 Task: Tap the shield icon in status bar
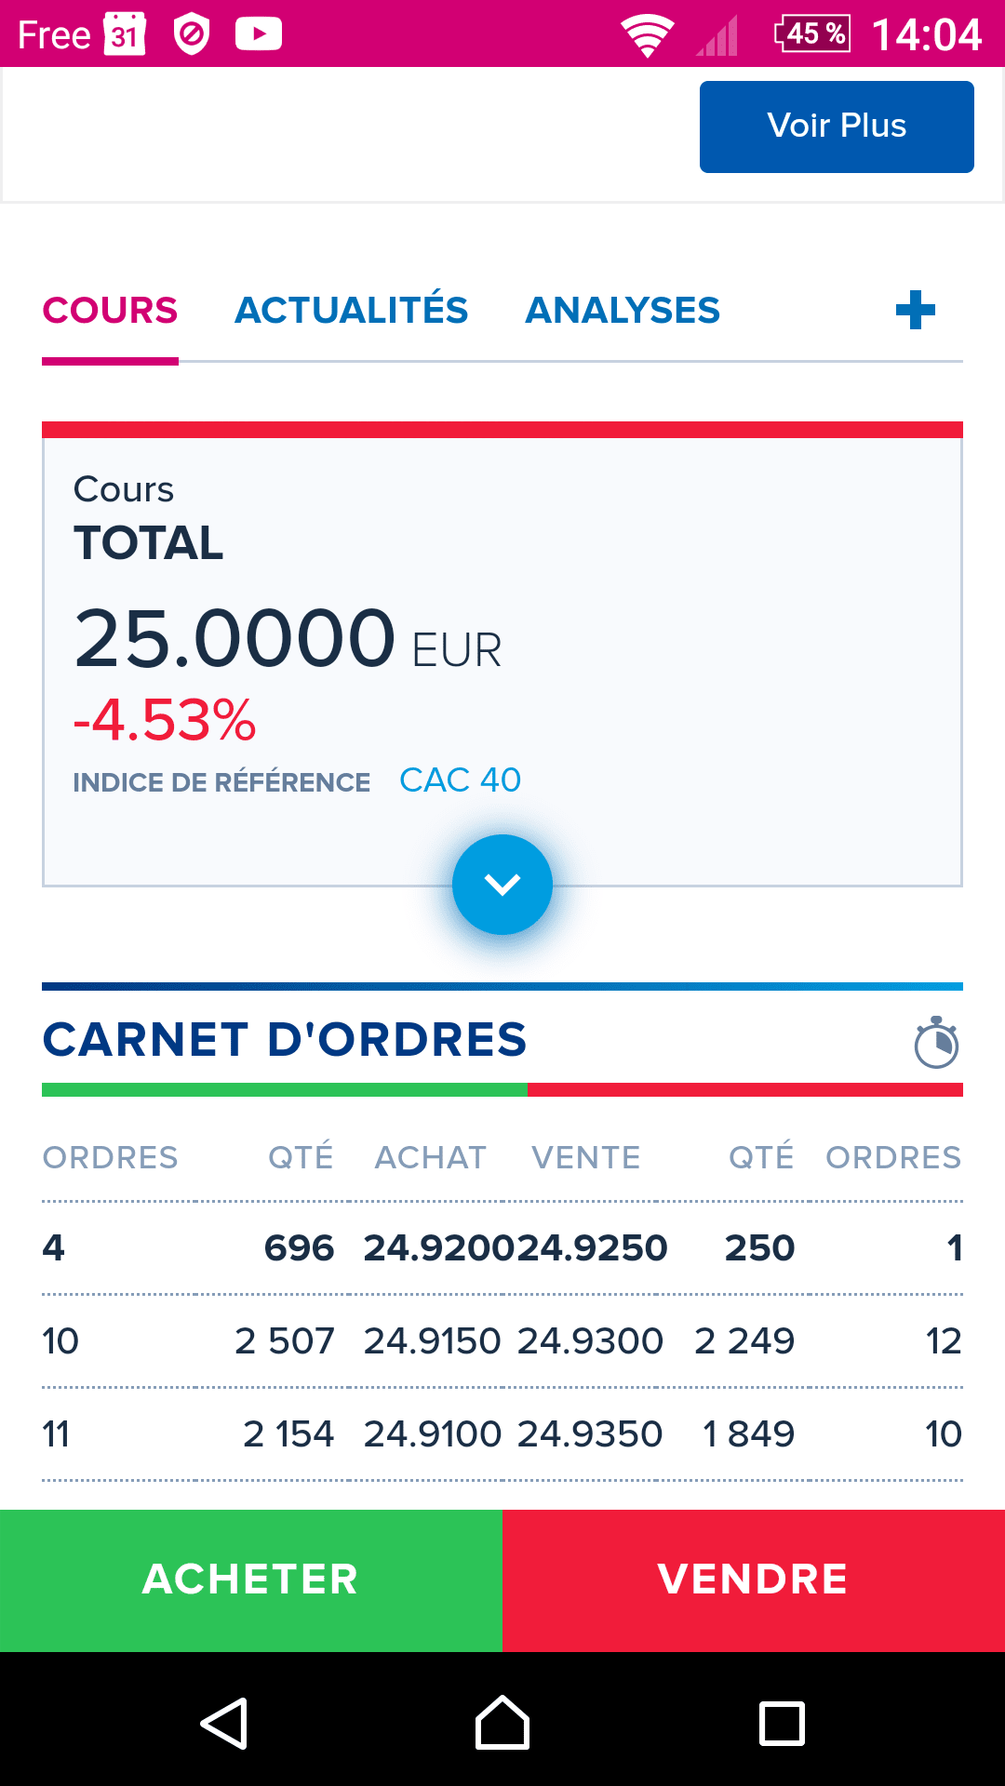192,34
